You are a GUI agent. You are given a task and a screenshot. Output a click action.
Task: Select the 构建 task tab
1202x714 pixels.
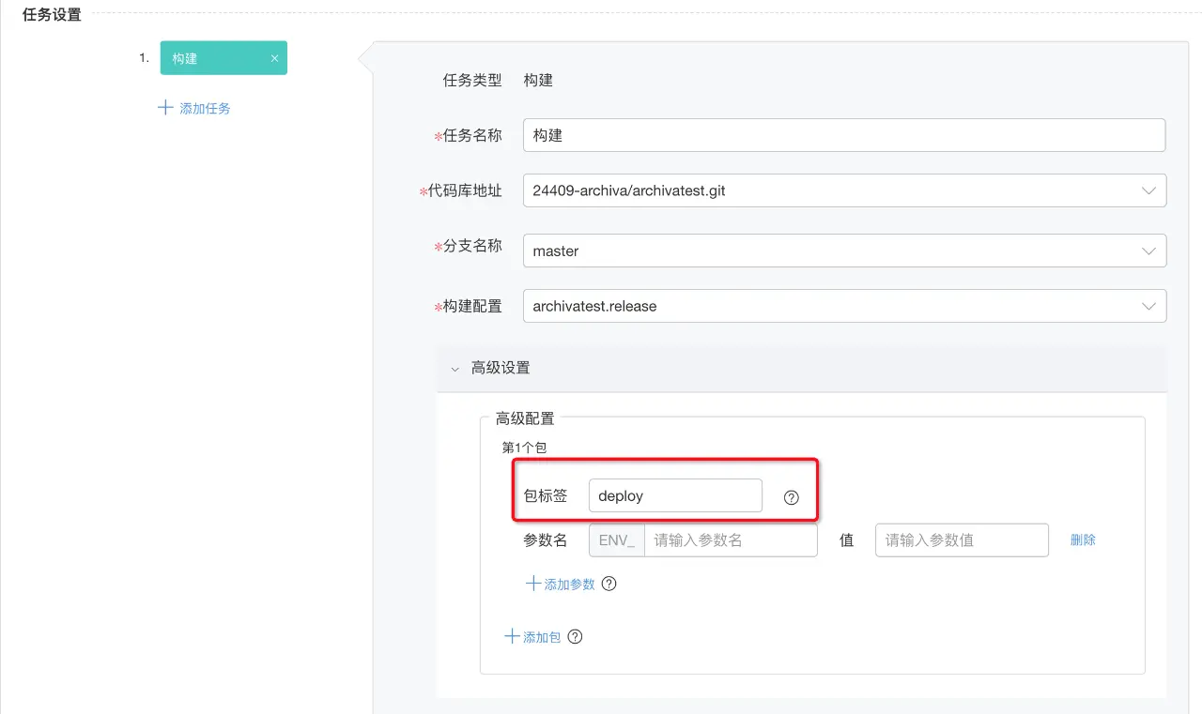[223, 58]
